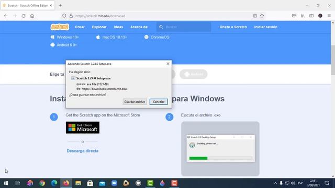Click Get it from Microsoft badge
This screenshot has height=188, width=335.
(x=83, y=127)
